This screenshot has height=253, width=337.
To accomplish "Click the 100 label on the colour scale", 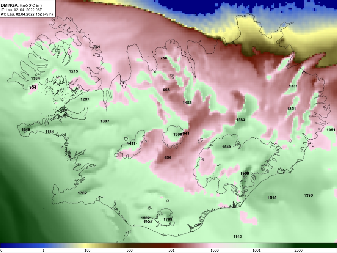I will 87,250.
